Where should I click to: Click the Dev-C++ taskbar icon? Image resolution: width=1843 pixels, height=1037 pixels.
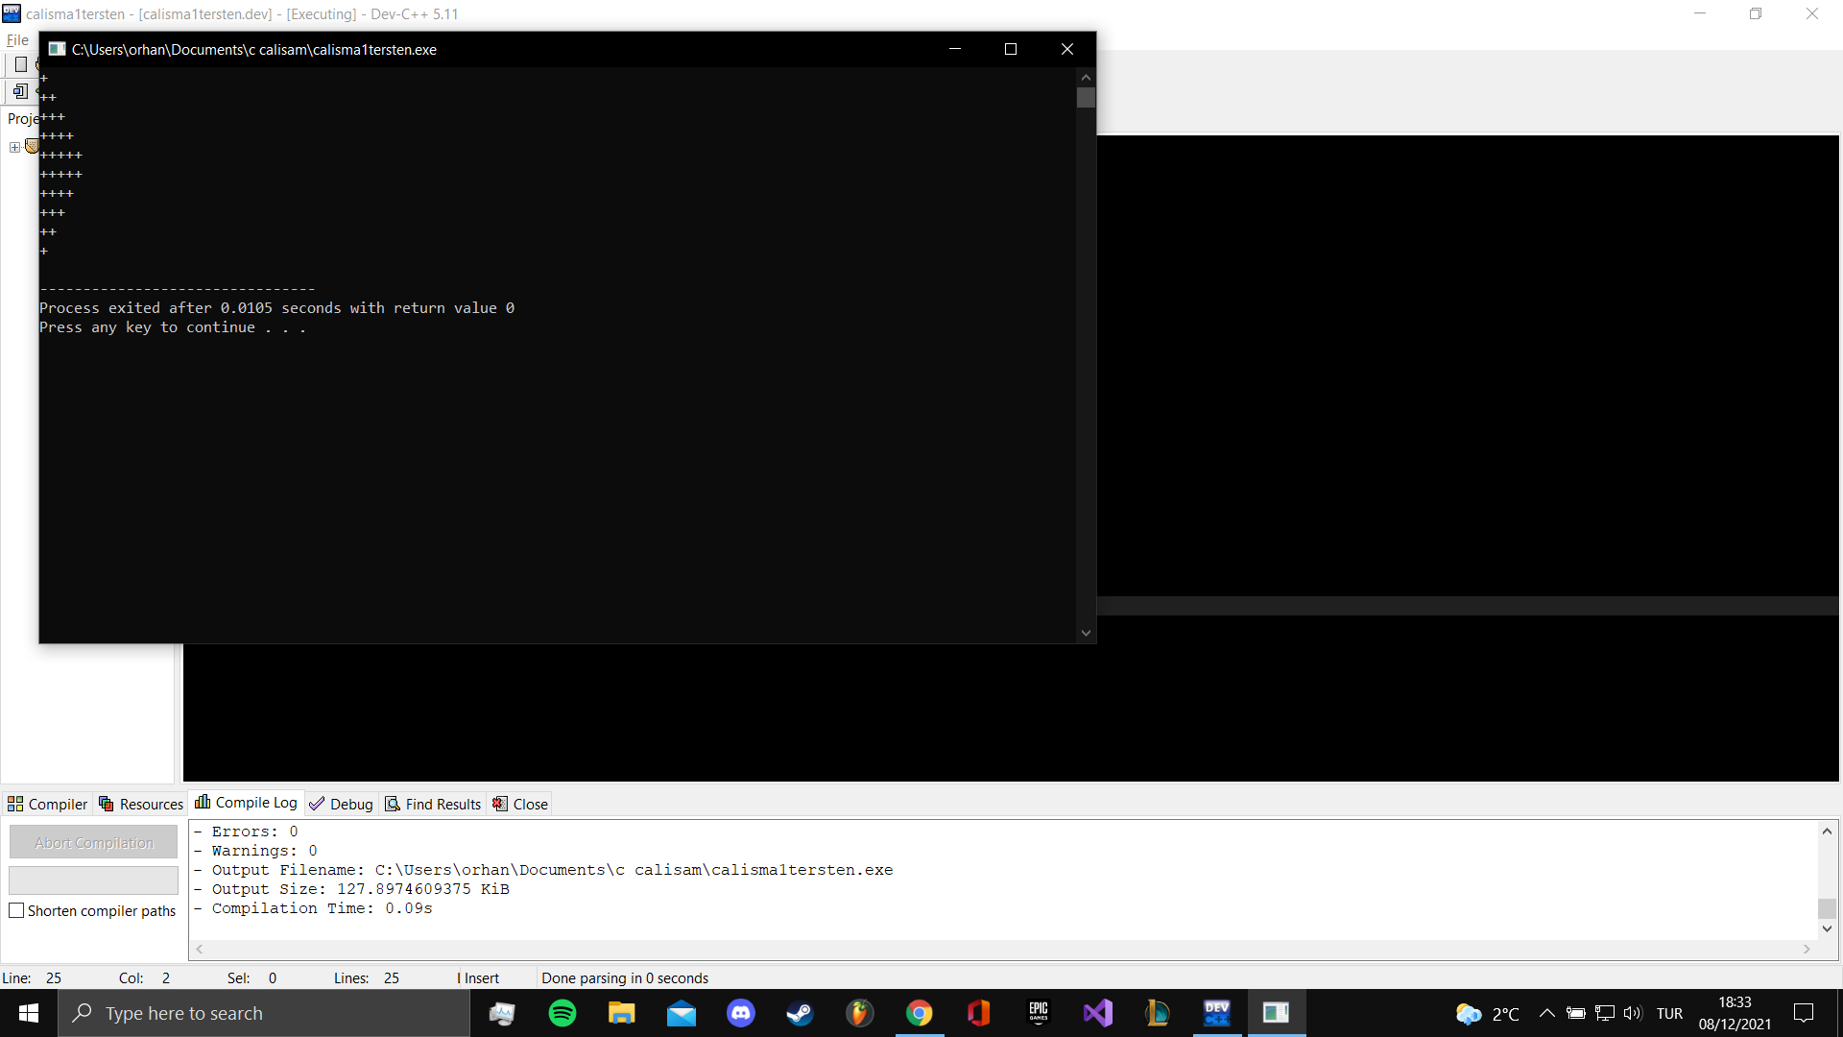pos(1217,1013)
